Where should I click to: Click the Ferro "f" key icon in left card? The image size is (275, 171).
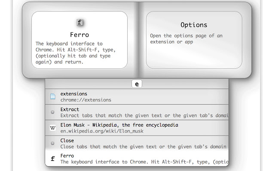[x=79, y=23]
